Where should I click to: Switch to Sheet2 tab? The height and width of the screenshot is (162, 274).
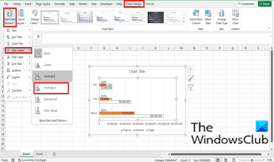point(40,154)
